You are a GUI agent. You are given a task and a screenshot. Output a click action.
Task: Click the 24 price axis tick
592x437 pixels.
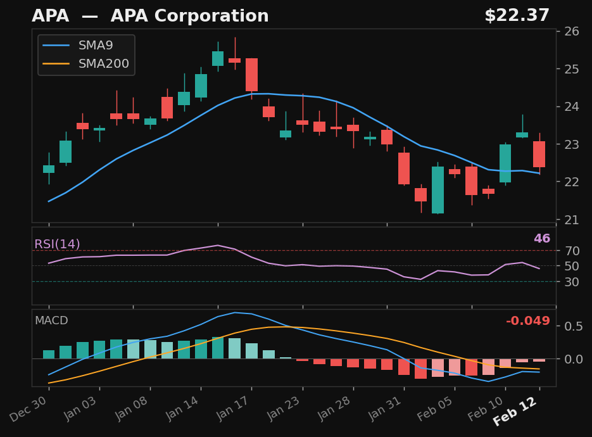click(x=572, y=106)
